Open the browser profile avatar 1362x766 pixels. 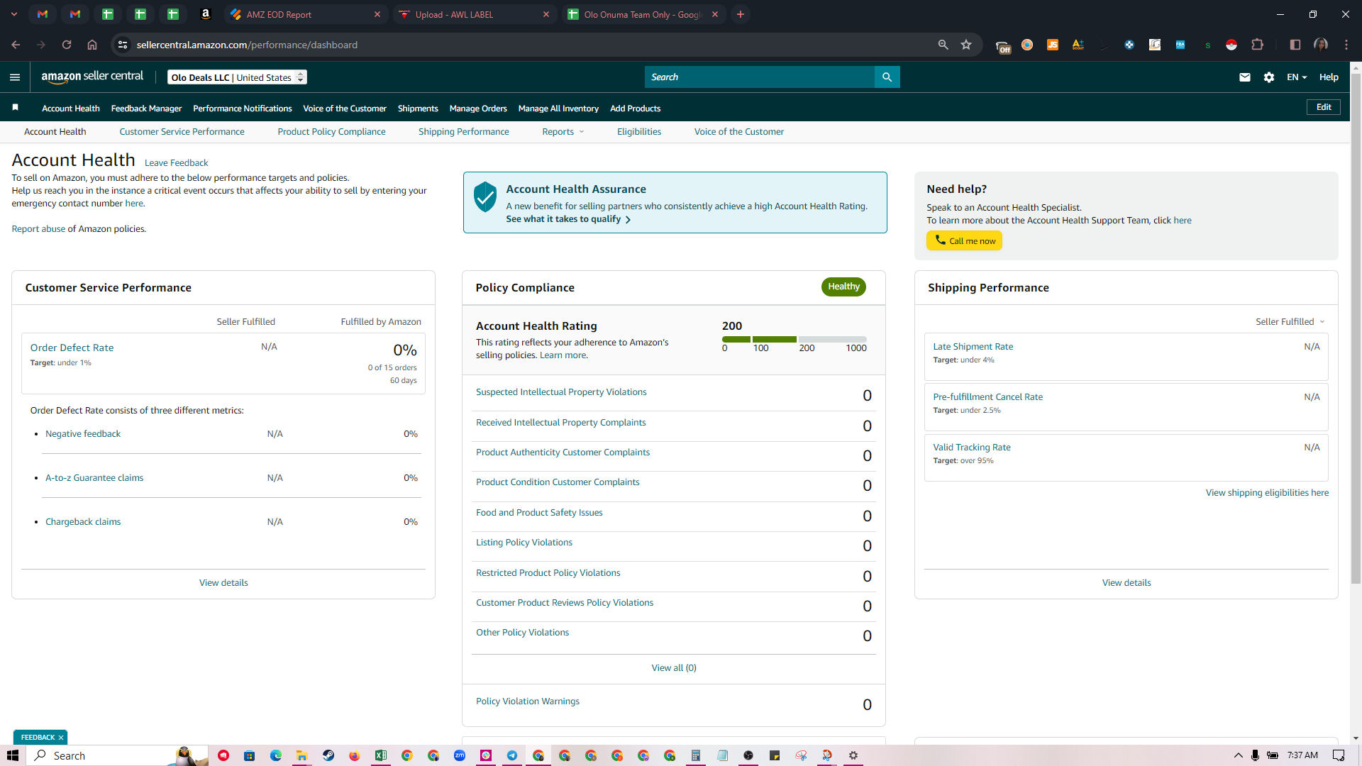(x=1321, y=45)
